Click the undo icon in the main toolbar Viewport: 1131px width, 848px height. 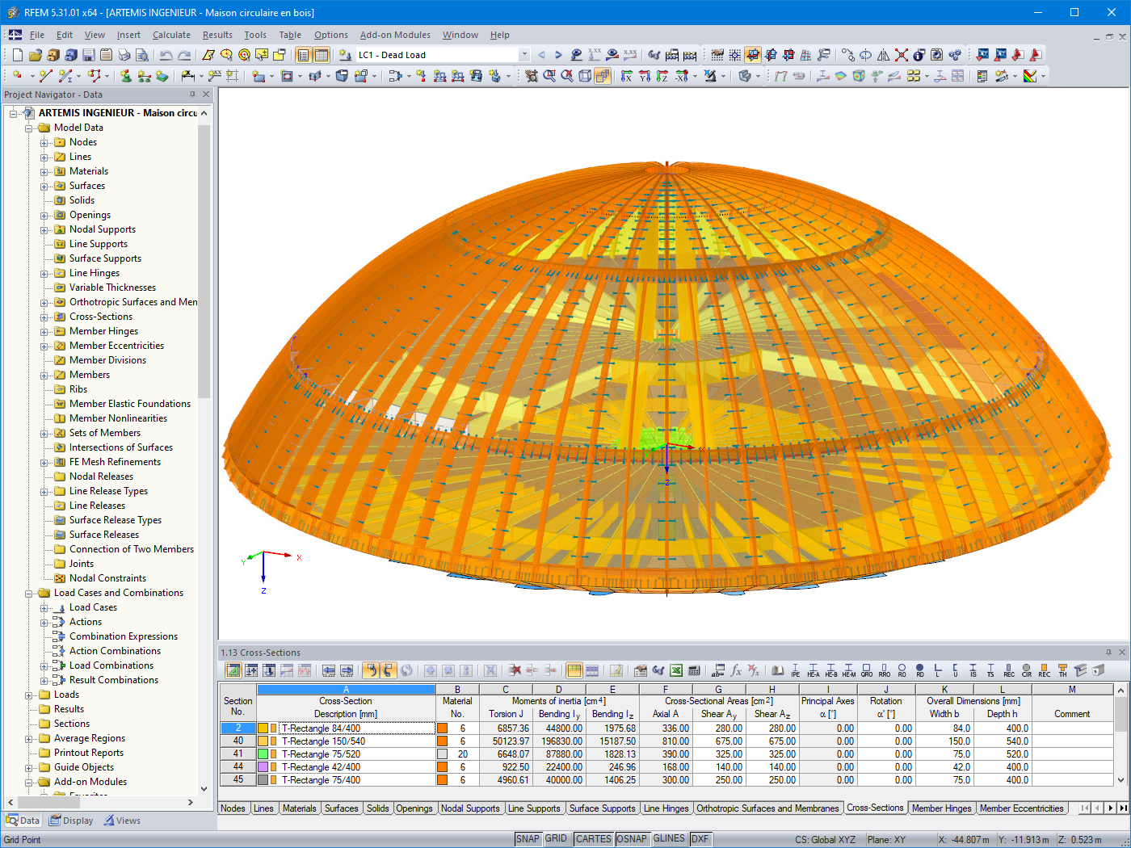coord(166,55)
